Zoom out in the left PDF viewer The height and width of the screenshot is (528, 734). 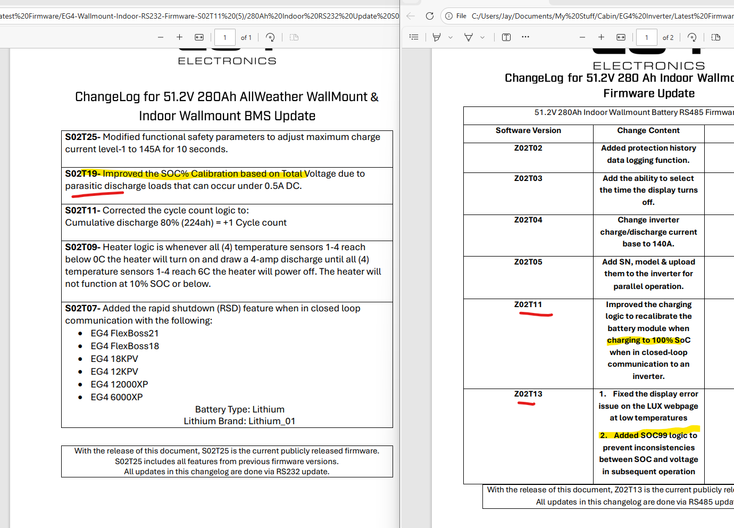(x=161, y=37)
